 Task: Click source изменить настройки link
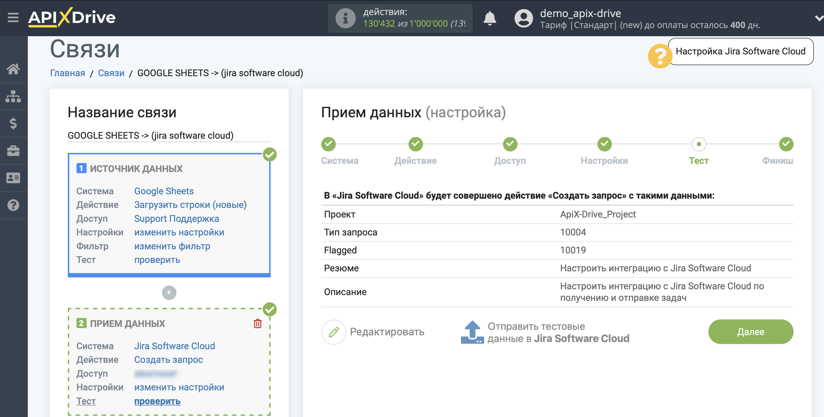[x=179, y=232]
